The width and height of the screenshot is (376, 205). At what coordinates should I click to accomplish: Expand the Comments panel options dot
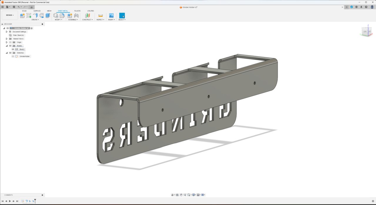(42, 195)
